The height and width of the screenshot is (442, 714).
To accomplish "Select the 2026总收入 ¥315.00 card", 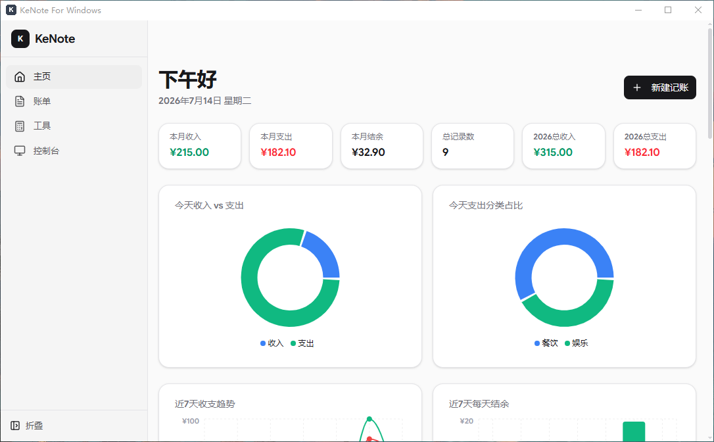I will pos(563,146).
